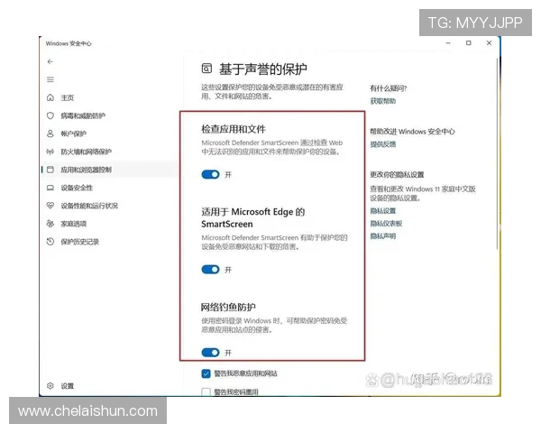Screen dimensions: 541x433
Task: Click the wireless icon for 防火墙和网络保护
Action: pyautogui.click(x=50, y=152)
